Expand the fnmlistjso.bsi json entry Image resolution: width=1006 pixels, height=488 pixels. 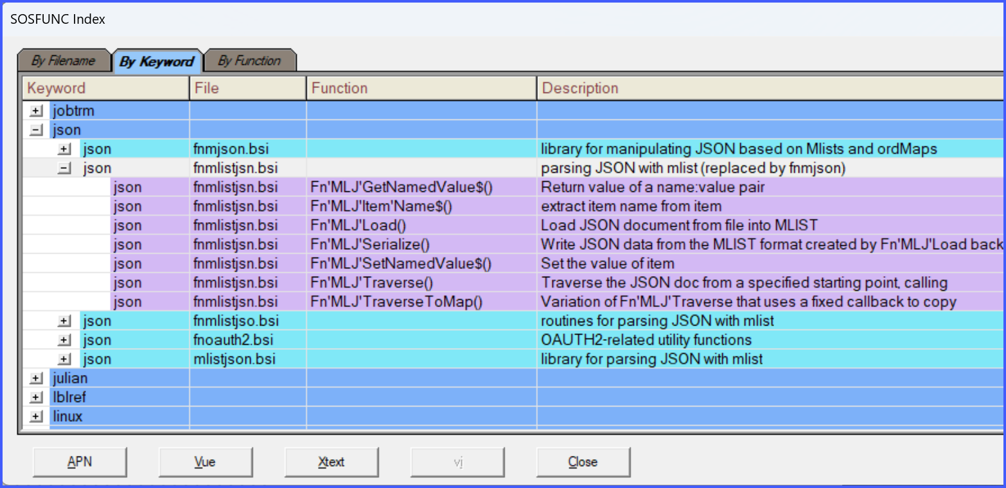tap(64, 321)
